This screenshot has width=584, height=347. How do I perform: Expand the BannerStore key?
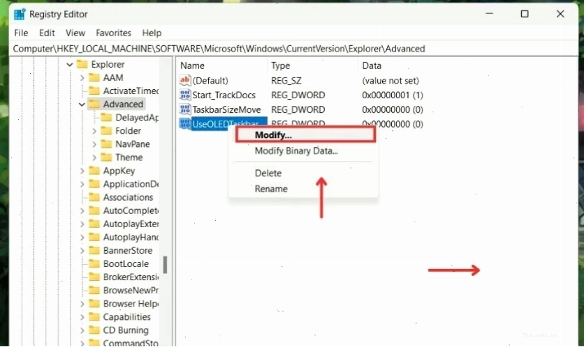point(82,250)
